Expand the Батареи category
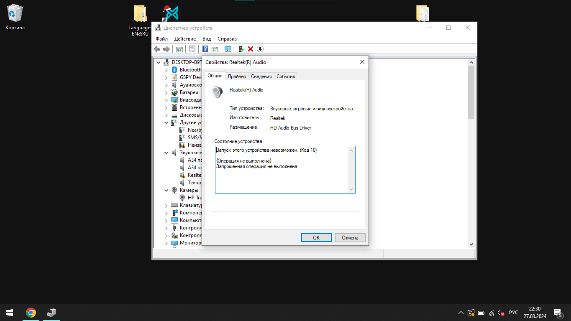 click(x=166, y=92)
